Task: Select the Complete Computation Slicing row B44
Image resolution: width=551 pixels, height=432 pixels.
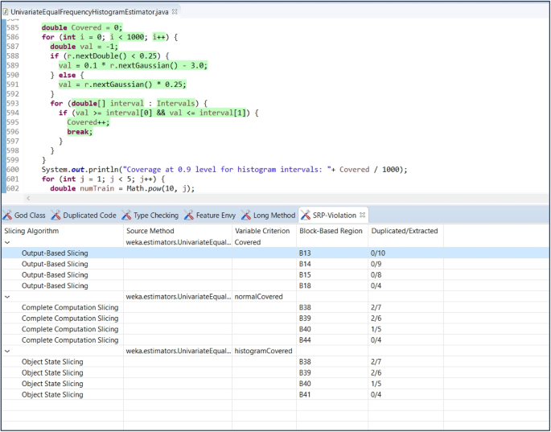Action: (69, 340)
